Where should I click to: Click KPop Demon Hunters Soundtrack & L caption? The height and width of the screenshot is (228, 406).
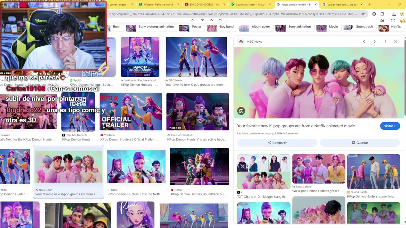click(x=199, y=194)
